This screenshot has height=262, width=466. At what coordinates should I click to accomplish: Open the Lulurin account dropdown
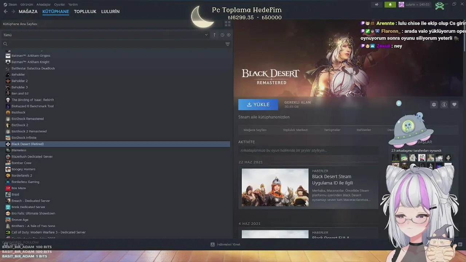[414, 5]
